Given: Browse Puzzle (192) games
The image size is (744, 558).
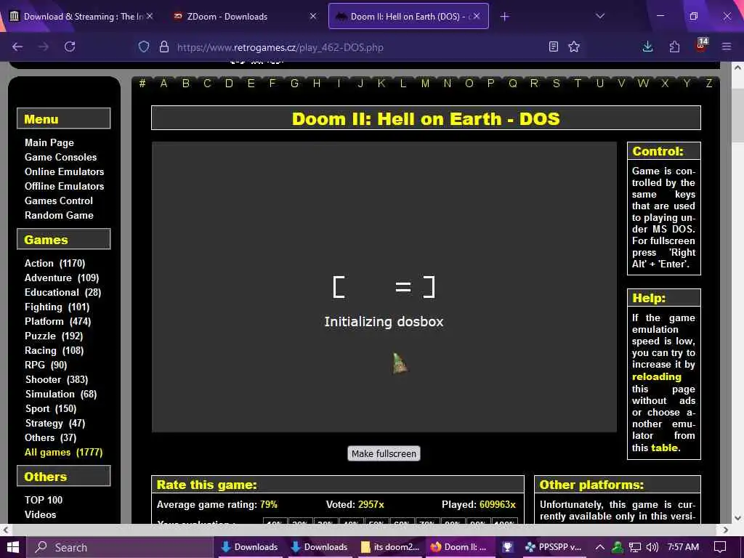Looking at the screenshot, I should coord(54,336).
